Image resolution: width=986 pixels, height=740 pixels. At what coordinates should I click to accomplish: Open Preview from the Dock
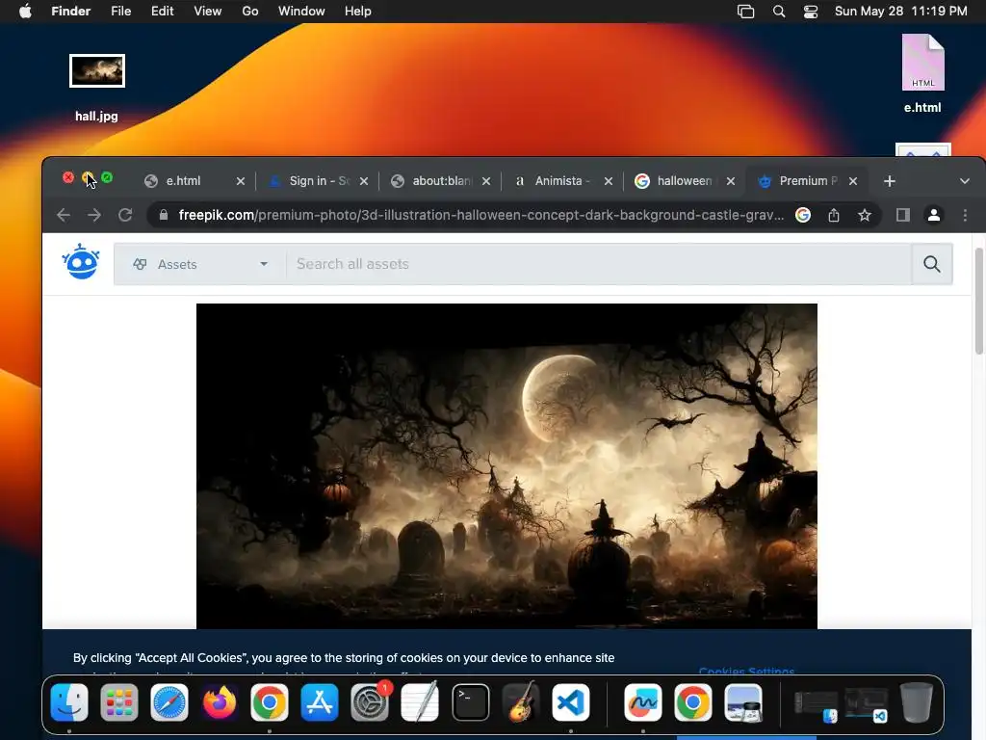(743, 702)
